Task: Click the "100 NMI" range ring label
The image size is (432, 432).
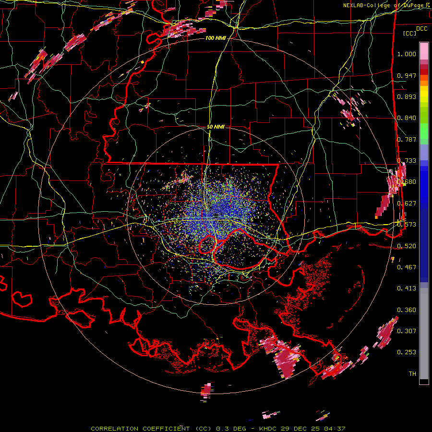Action: point(215,38)
